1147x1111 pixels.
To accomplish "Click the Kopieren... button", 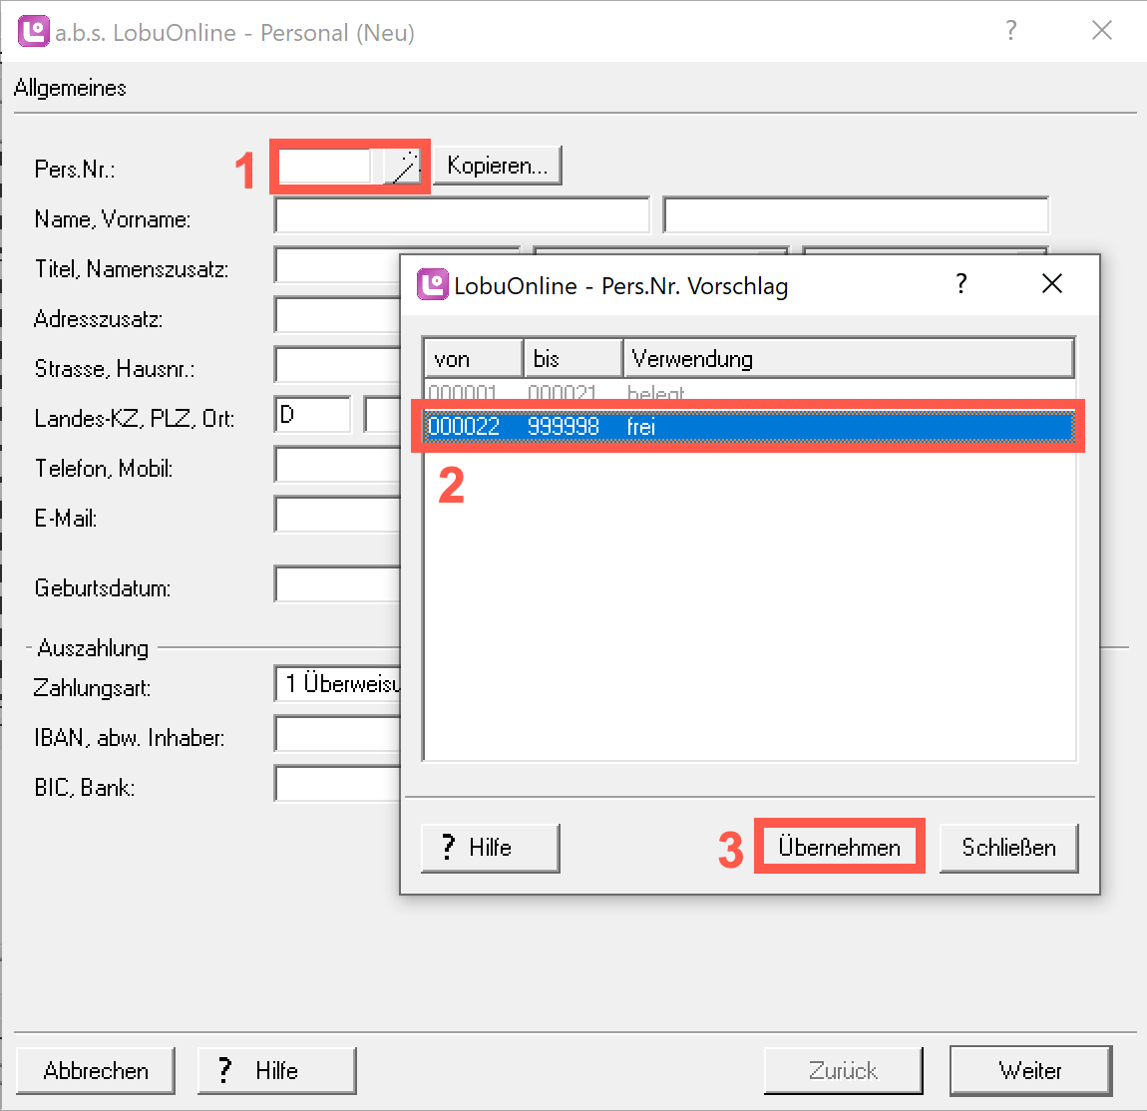I will pyautogui.click(x=497, y=166).
